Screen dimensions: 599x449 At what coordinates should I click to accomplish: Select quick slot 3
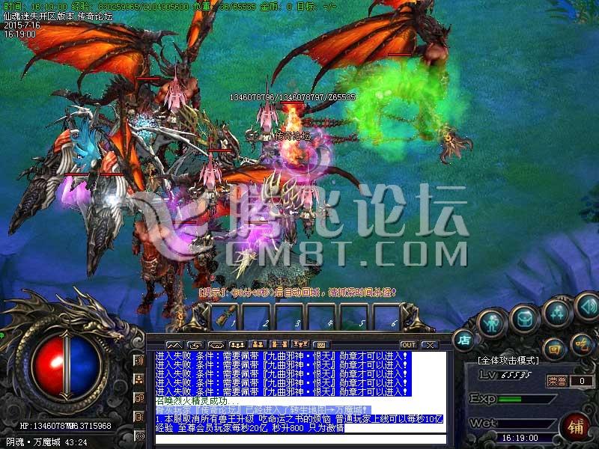click(290, 317)
